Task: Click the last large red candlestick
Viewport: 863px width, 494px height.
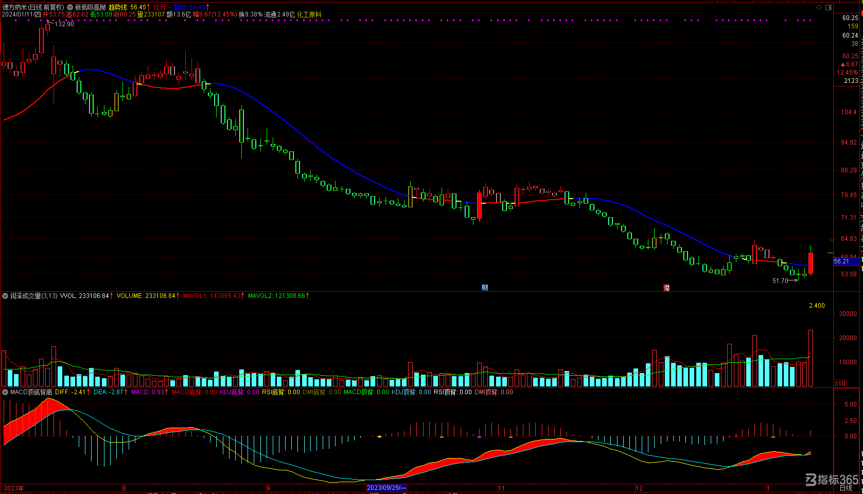Action: coord(811,263)
